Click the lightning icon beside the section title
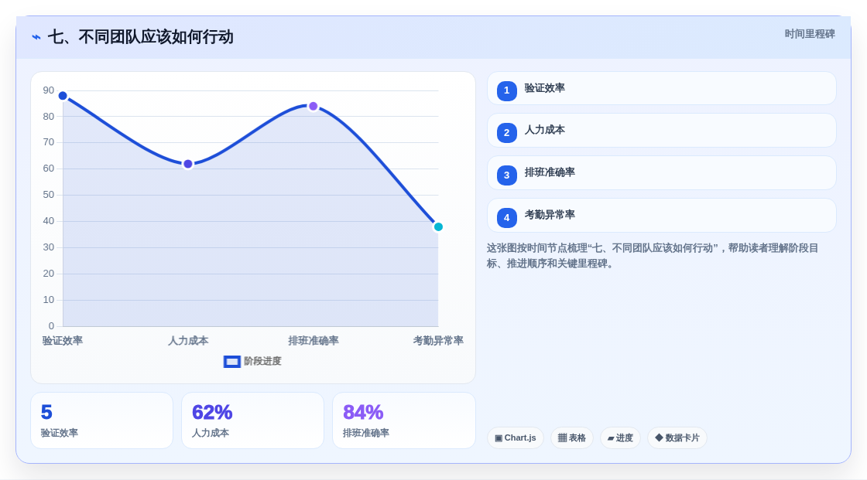The width and height of the screenshot is (867, 480). [x=36, y=37]
